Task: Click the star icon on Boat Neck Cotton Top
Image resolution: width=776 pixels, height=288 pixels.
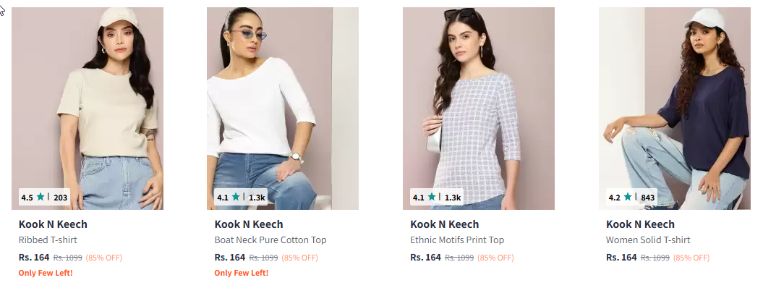Action: point(236,197)
